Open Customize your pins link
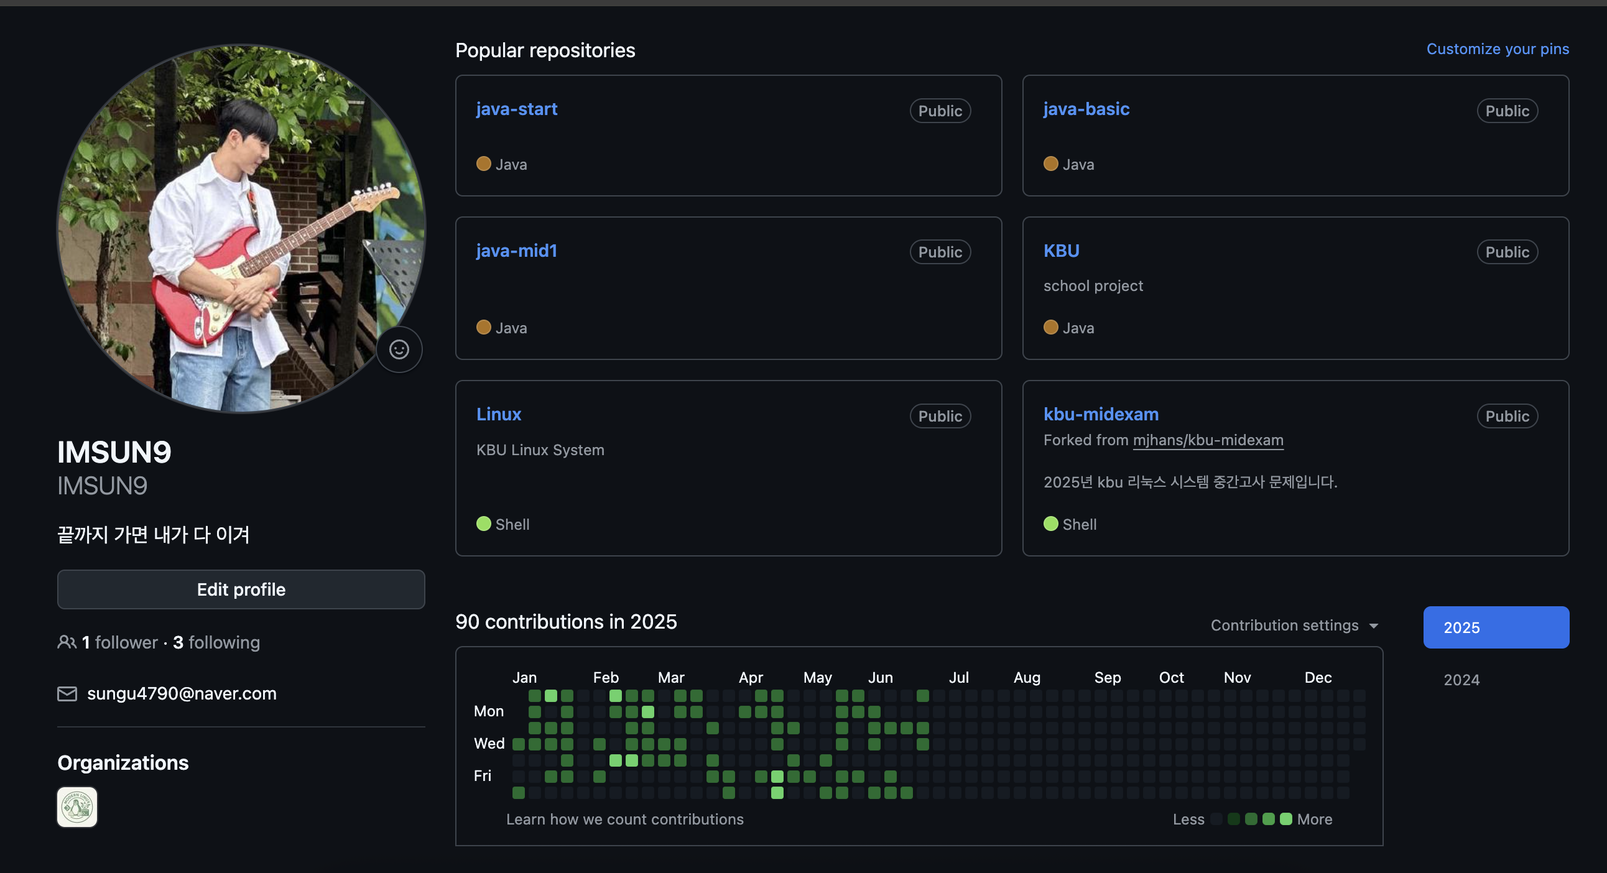This screenshot has height=873, width=1607. click(1497, 48)
